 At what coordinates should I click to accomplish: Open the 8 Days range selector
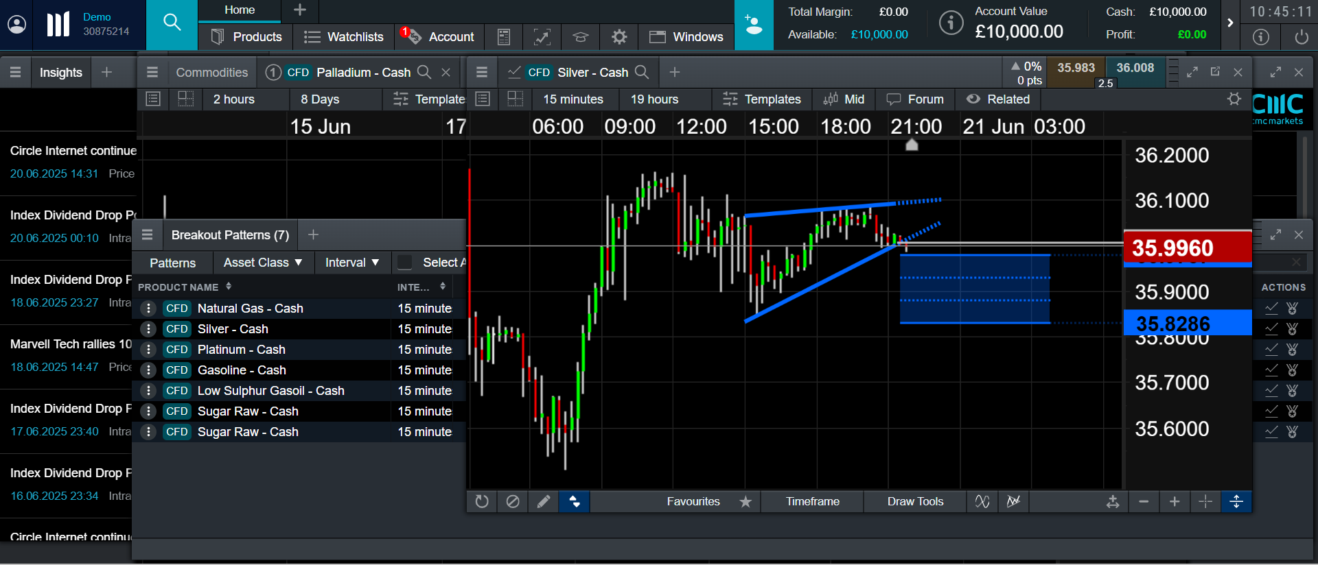320,99
